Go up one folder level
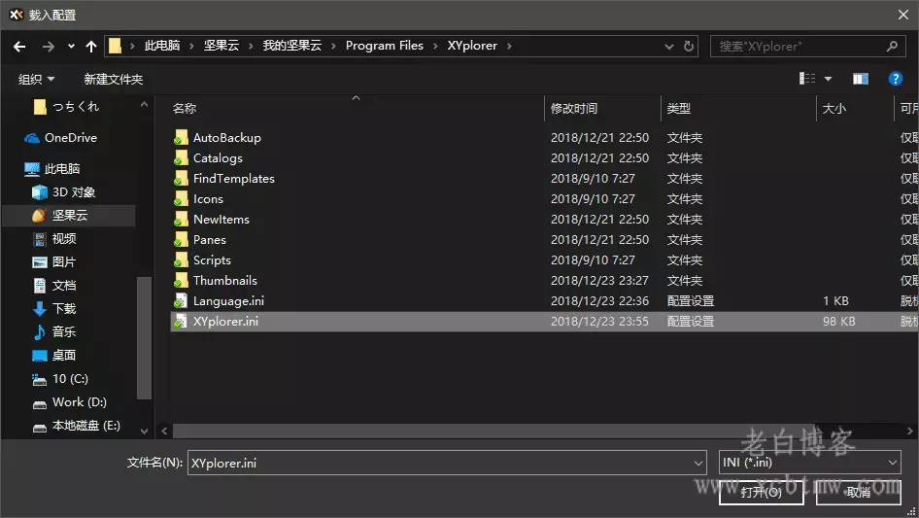Image resolution: width=919 pixels, height=518 pixels. click(91, 47)
